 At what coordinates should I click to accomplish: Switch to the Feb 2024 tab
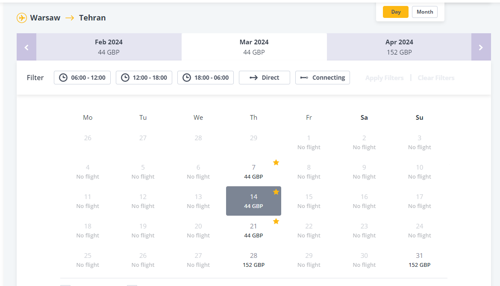point(109,47)
